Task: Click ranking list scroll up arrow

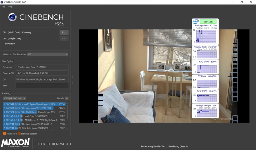Action: click(x=67, y=103)
